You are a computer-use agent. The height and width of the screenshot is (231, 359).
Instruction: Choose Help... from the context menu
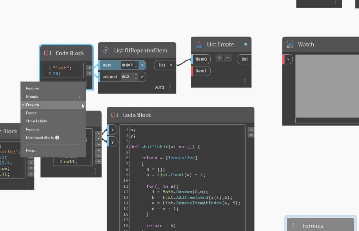point(53,151)
